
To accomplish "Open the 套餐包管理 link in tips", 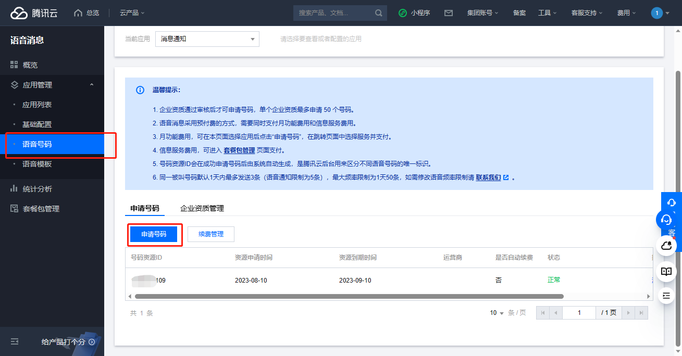I will pos(239,150).
